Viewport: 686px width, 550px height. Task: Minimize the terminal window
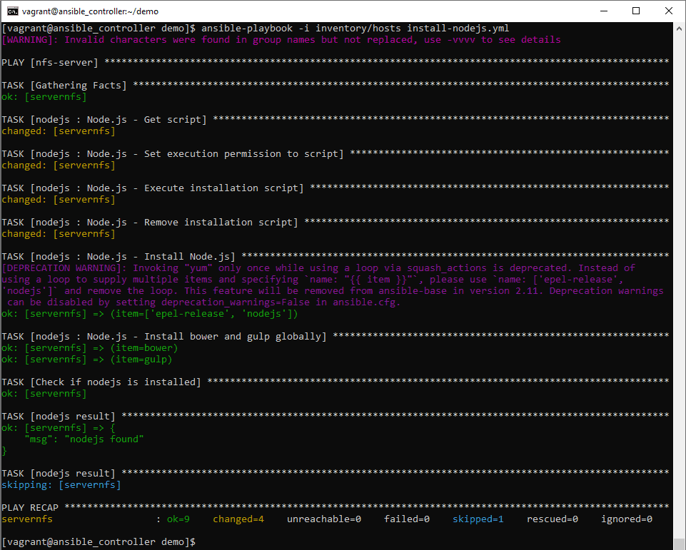point(603,11)
